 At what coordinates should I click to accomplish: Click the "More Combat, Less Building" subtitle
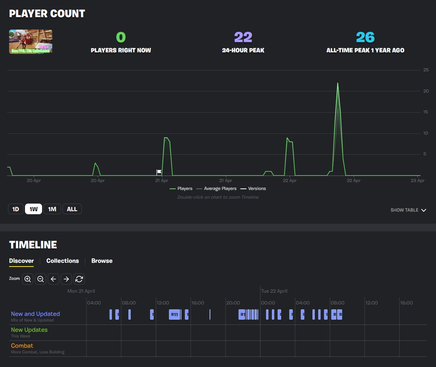coord(38,352)
